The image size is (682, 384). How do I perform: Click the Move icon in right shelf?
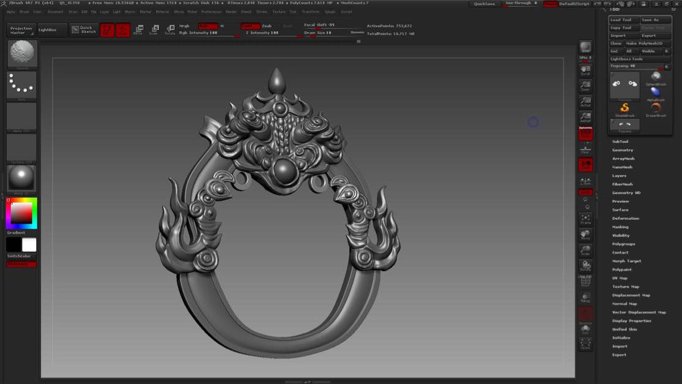585,235
